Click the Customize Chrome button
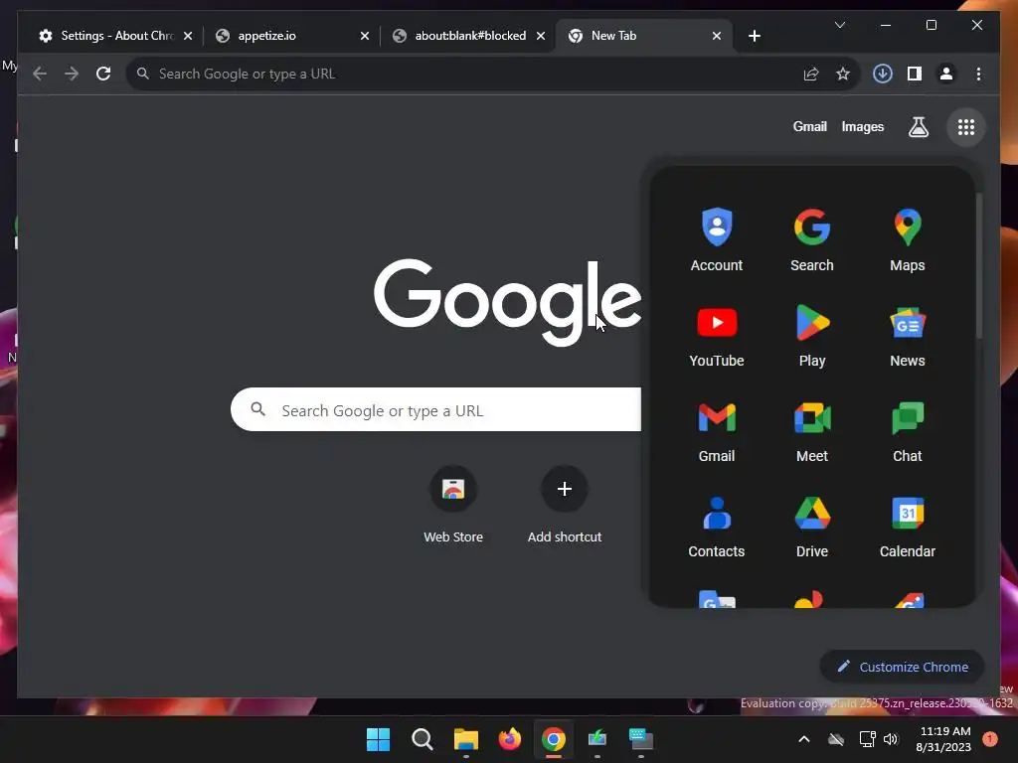Image resolution: width=1018 pixels, height=763 pixels. click(x=903, y=667)
